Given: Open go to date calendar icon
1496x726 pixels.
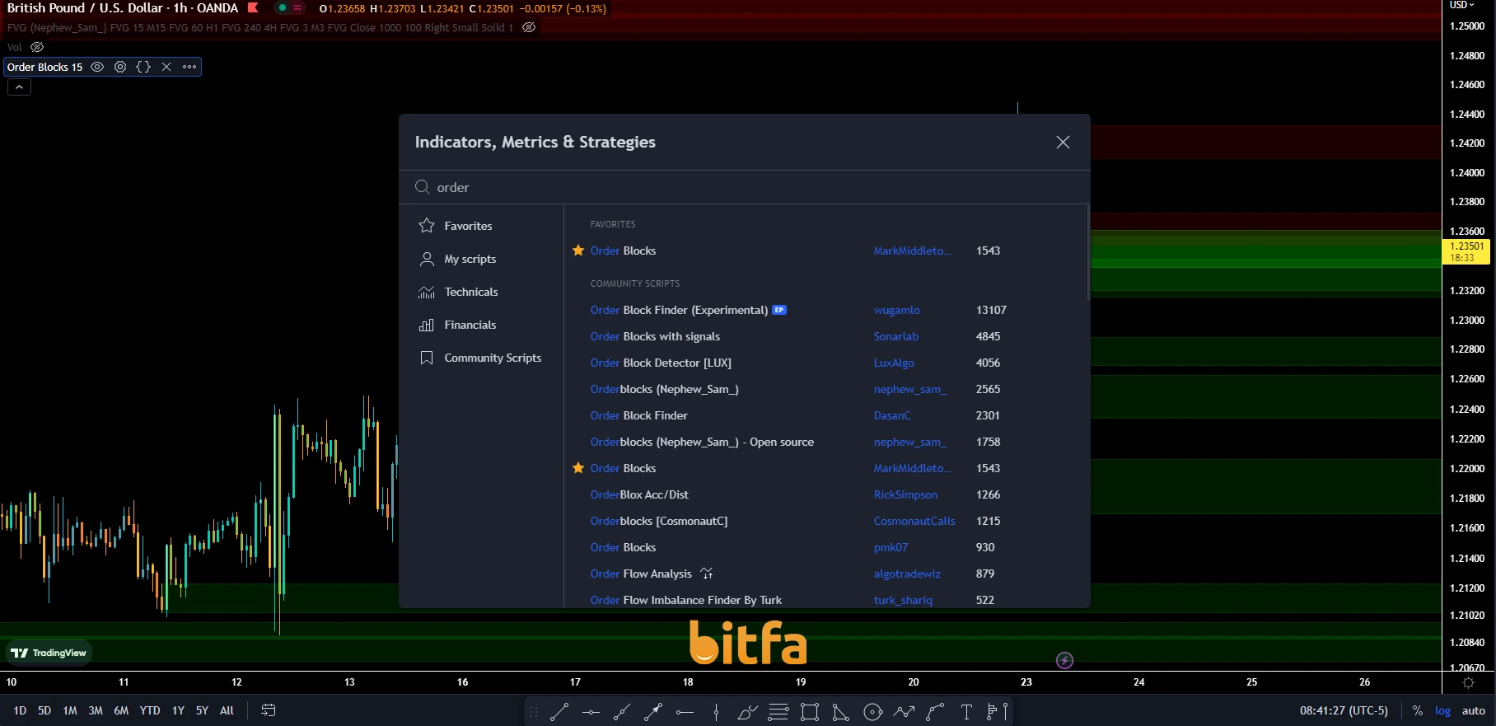Looking at the screenshot, I should coord(268,710).
